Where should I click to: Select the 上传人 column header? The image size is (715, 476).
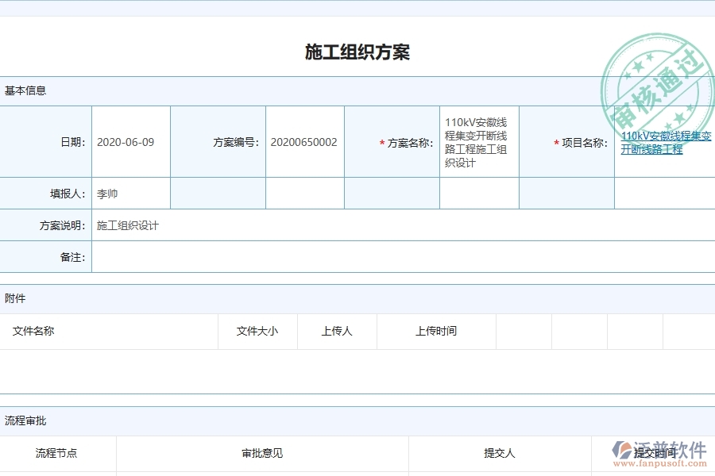[336, 332]
